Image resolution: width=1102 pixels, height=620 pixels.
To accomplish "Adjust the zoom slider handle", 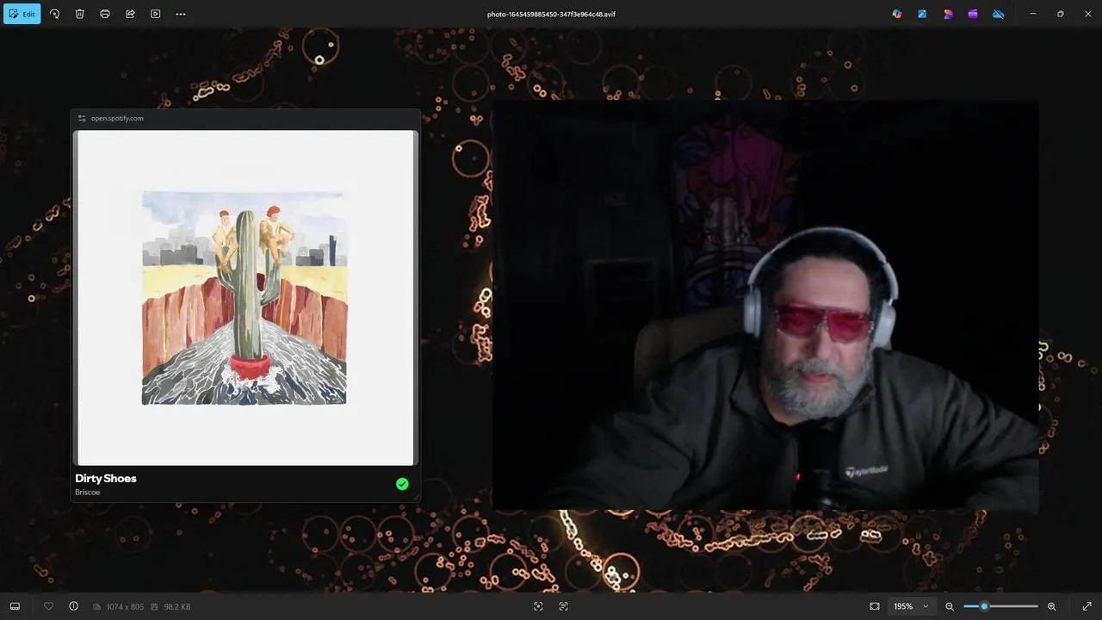I will (984, 606).
